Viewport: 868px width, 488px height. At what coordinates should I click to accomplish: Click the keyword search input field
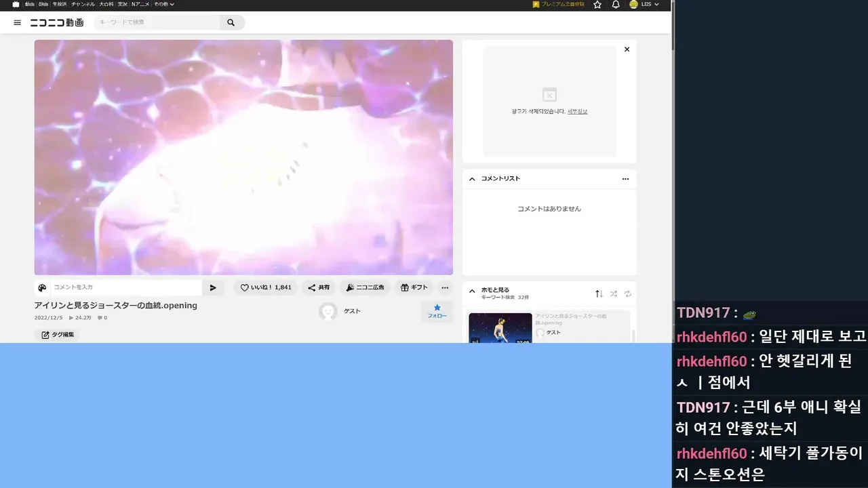(x=157, y=22)
